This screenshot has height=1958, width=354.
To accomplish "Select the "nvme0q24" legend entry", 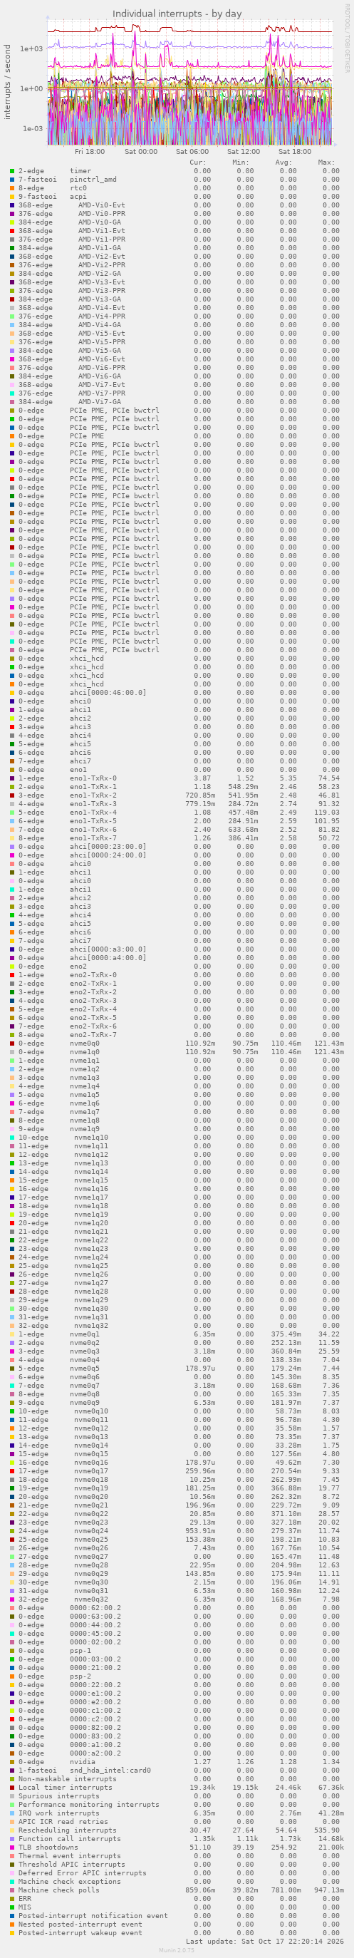I will [91, 1531].
